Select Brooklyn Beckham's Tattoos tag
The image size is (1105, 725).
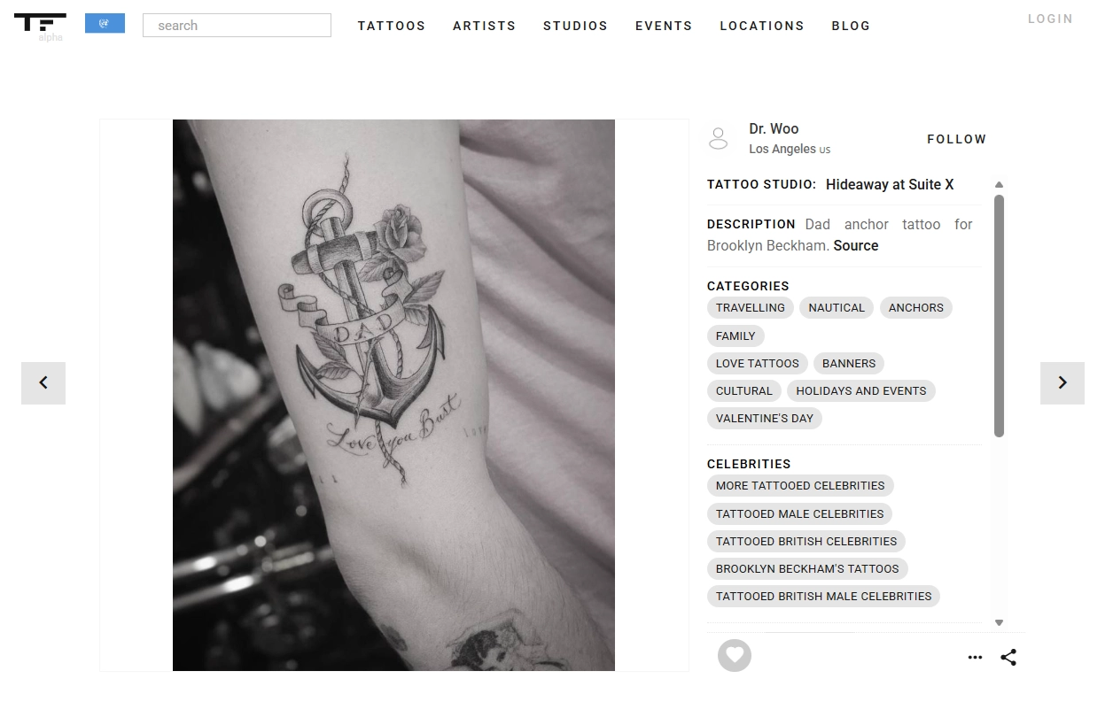[x=807, y=569]
